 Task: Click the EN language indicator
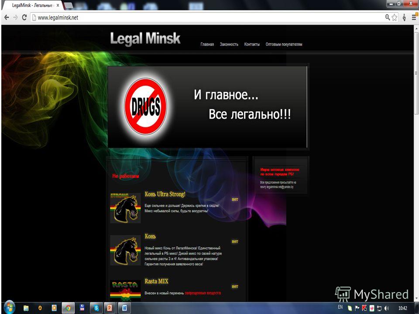(340, 307)
